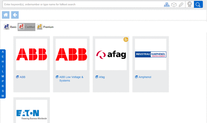Click the E3 Certified logo icon
Viewport: 207px width, 123px height.
(x=21, y=27)
